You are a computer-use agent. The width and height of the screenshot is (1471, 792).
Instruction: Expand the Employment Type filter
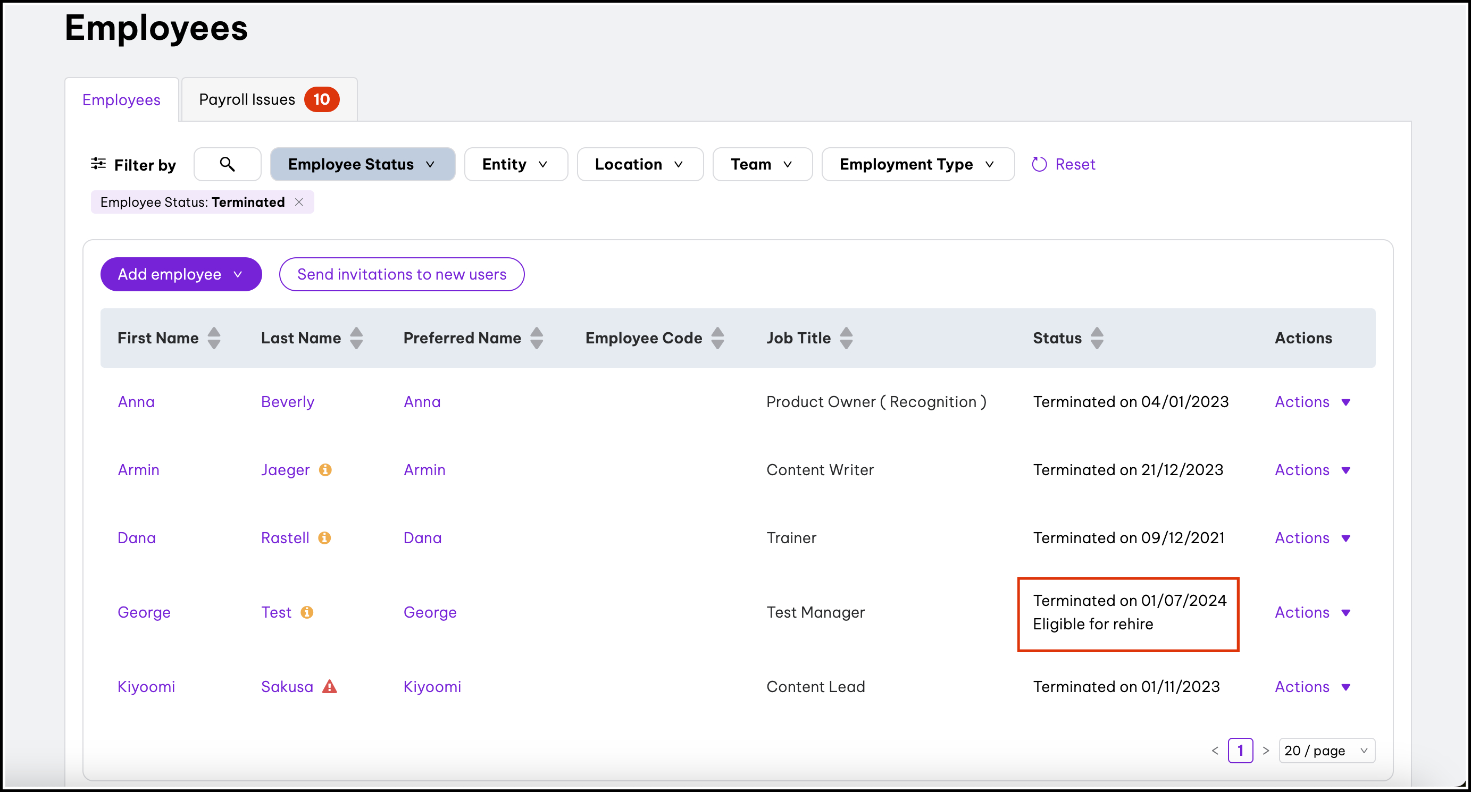tap(917, 164)
